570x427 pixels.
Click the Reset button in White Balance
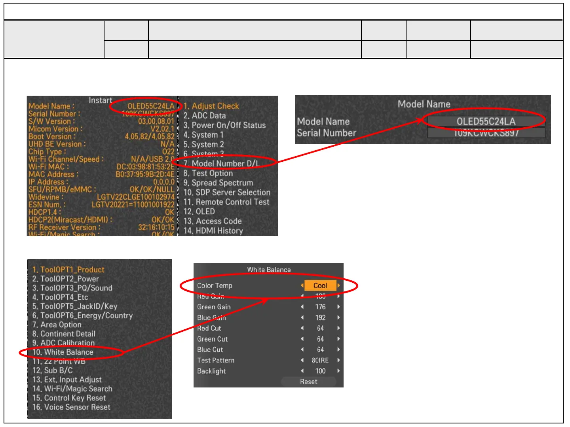[308, 382]
